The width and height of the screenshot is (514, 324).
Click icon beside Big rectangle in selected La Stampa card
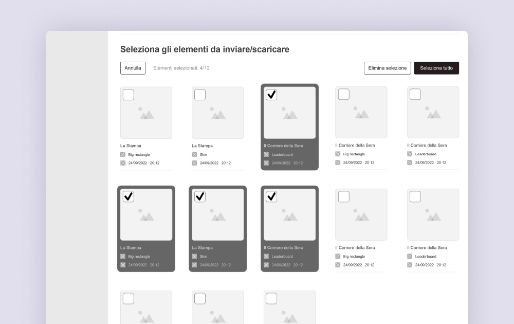point(123,256)
